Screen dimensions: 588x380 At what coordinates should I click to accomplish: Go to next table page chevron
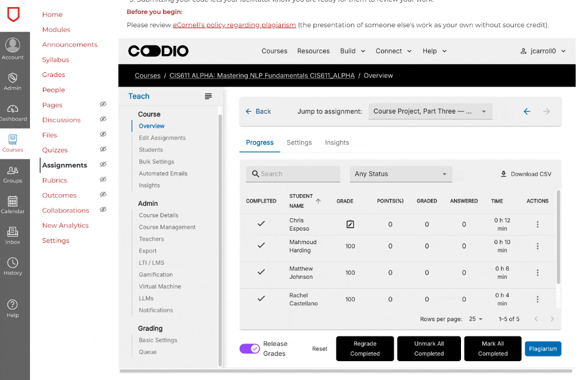tap(552, 319)
